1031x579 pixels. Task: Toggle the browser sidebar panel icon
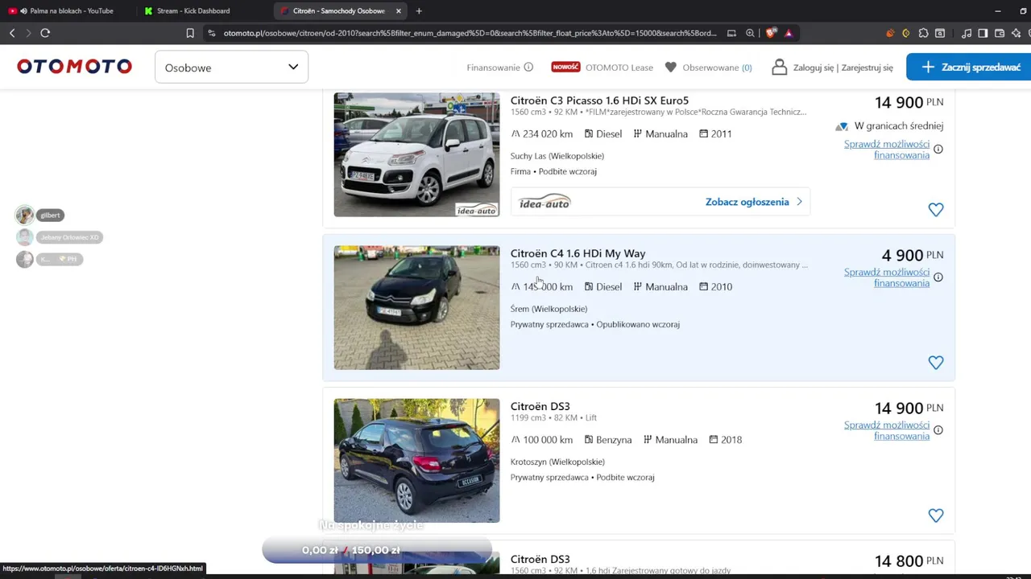983,33
